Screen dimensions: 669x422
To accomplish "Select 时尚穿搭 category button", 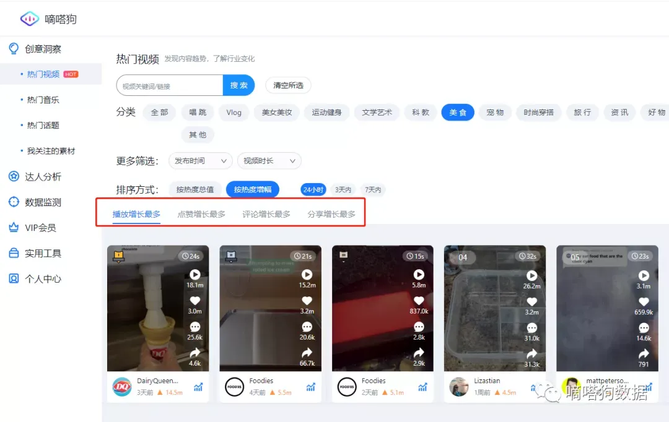I will pyautogui.click(x=538, y=113).
